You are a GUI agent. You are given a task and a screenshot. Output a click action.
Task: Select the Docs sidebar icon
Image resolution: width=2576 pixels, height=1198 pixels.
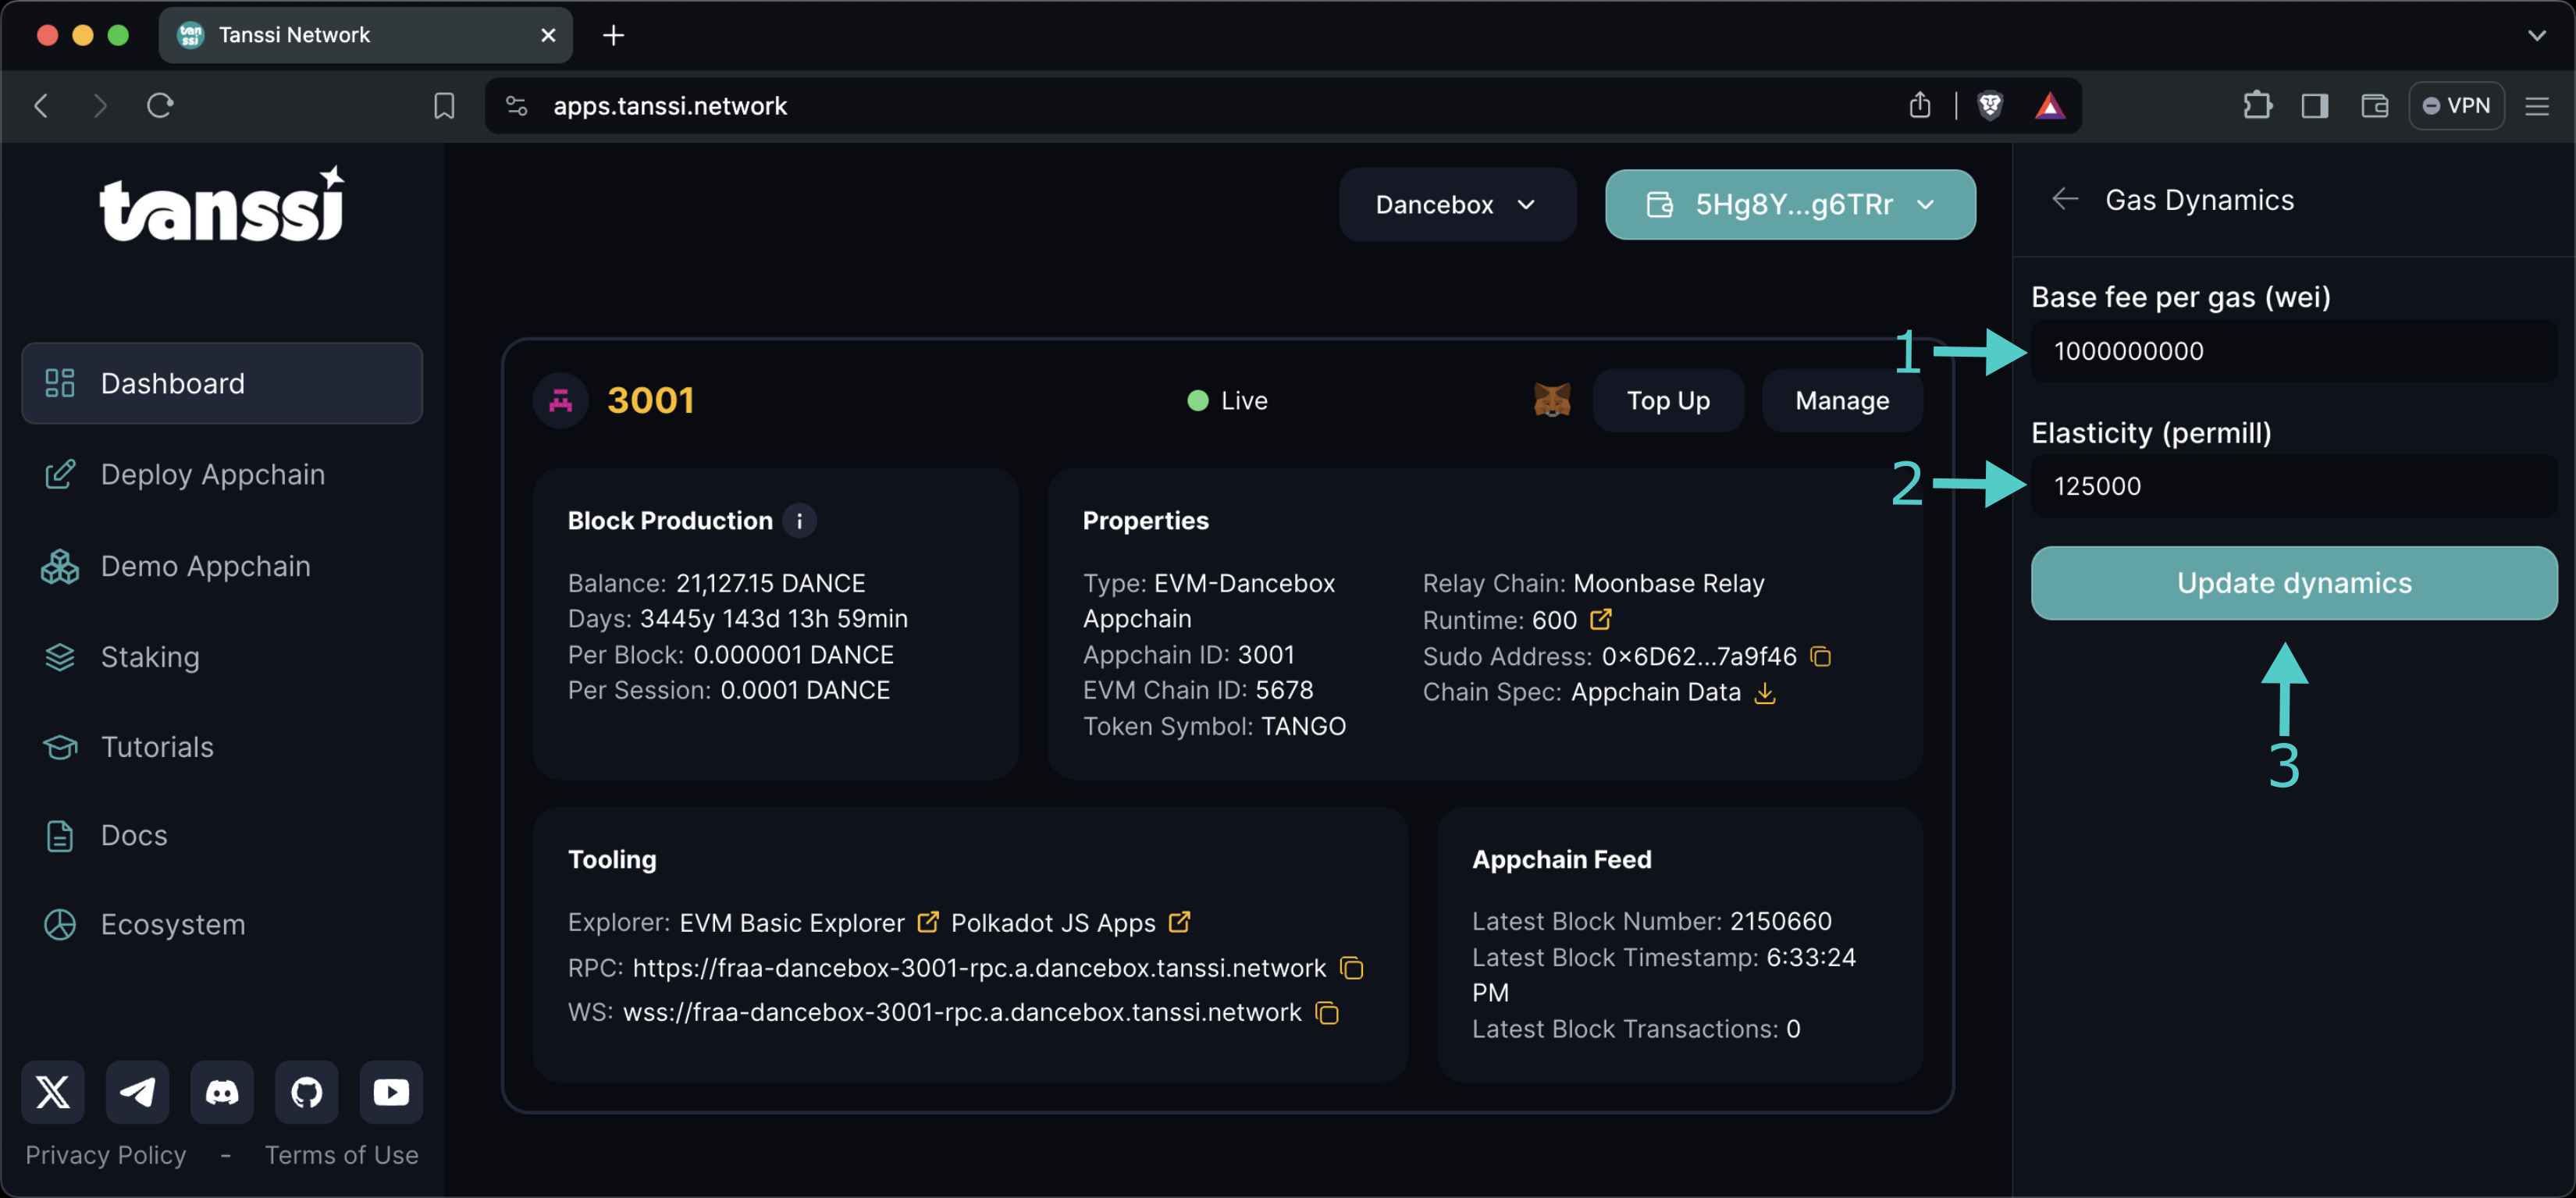tap(56, 835)
